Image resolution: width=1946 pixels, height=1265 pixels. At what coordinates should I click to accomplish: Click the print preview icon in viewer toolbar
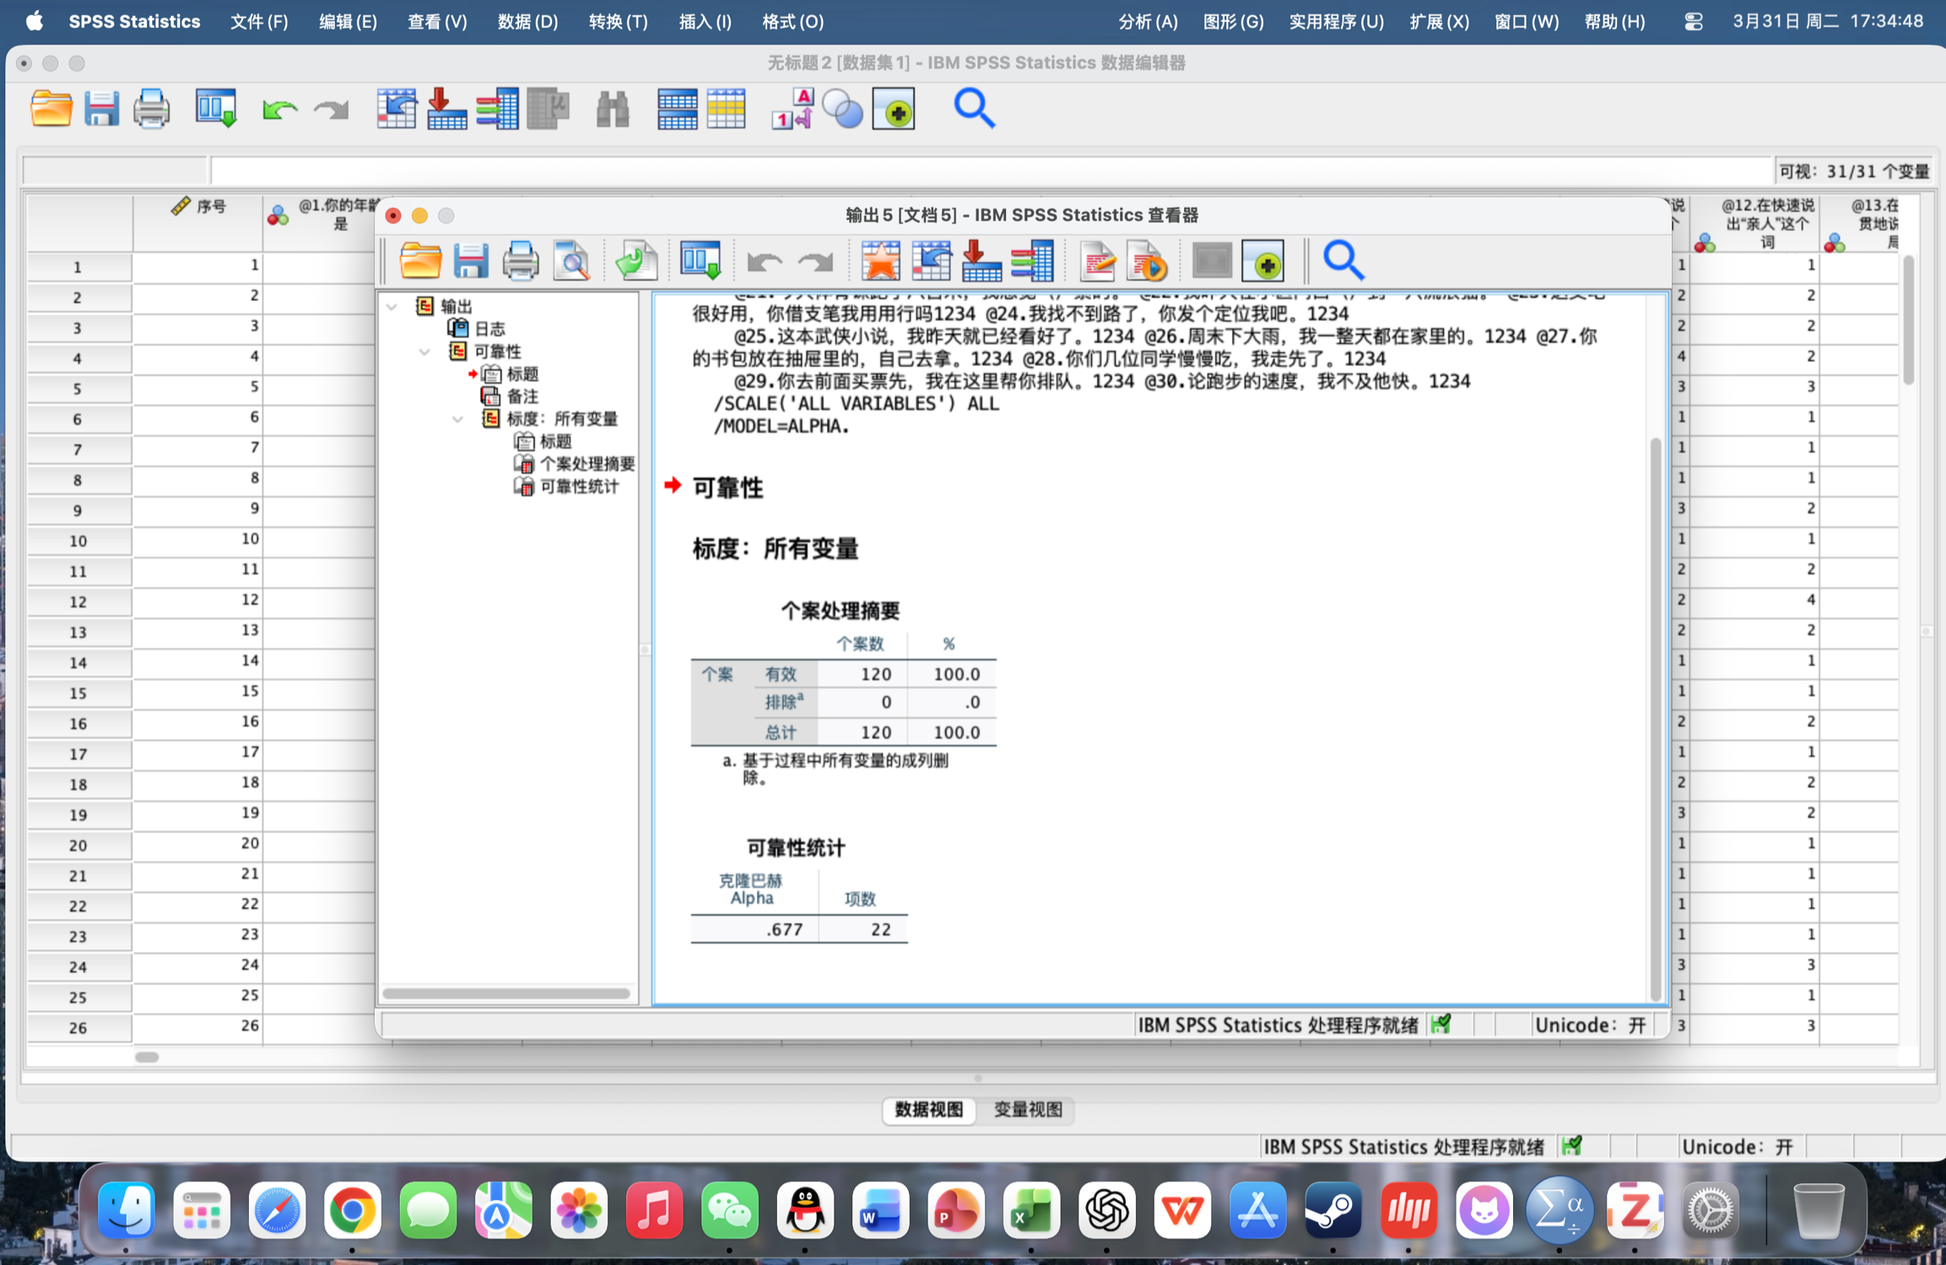coord(571,261)
